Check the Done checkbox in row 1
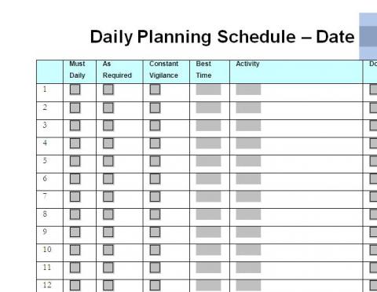Image resolution: width=377 pixels, height=292 pixels. tap(373, 89)
